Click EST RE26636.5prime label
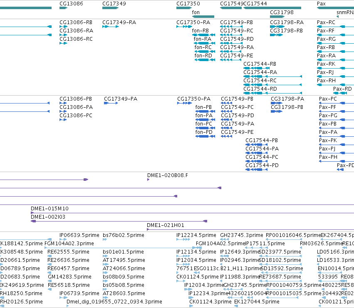 click(x=68, y=260)
